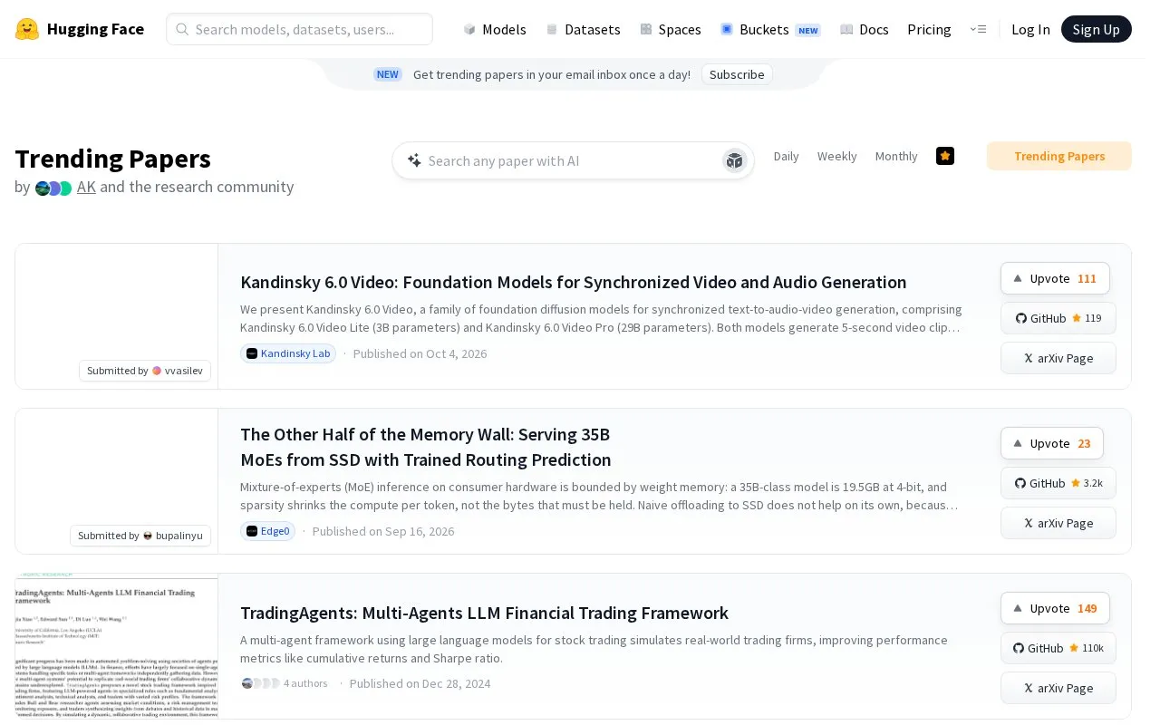The width and height of the screenshot is (1160, 725).
Task: Click the dice icon in paper search
Action: point(734,160)
